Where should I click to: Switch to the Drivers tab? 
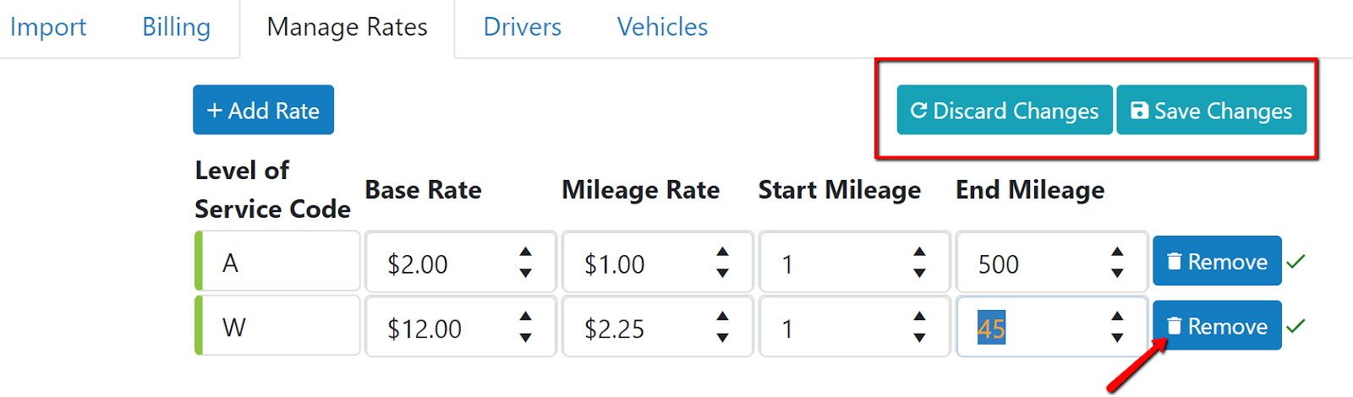tap(522, 27)
